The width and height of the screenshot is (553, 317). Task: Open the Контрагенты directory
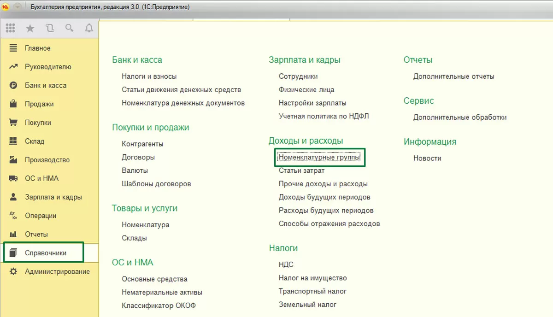(x=142, y=144)
